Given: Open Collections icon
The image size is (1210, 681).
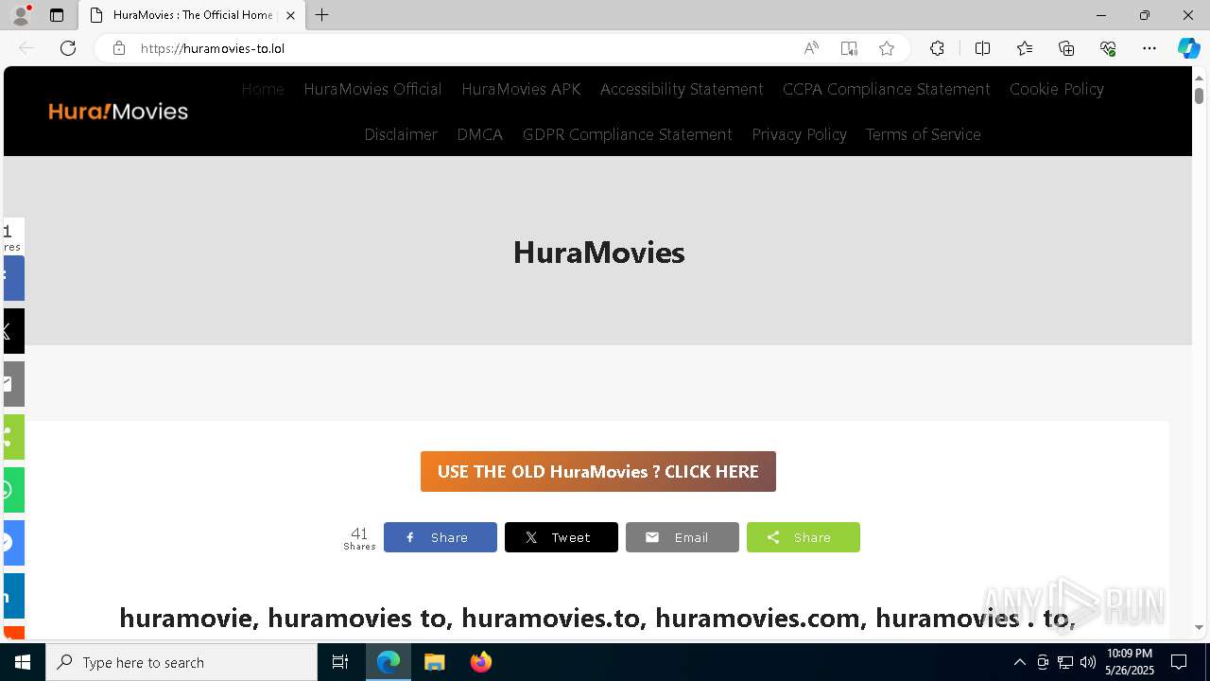Looking at the screenshot, I should 1066,48.
